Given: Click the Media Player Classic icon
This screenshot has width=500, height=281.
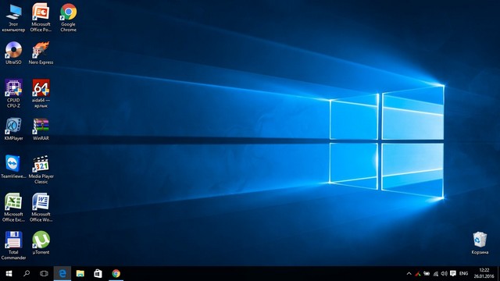Looking at the screenshot, I should [x=41, y=169].
